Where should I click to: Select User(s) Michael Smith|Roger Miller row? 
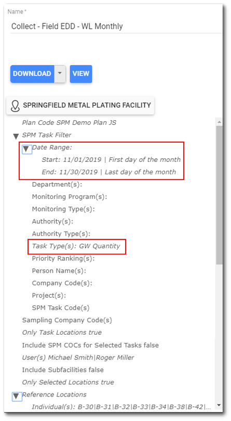(78, 358)
